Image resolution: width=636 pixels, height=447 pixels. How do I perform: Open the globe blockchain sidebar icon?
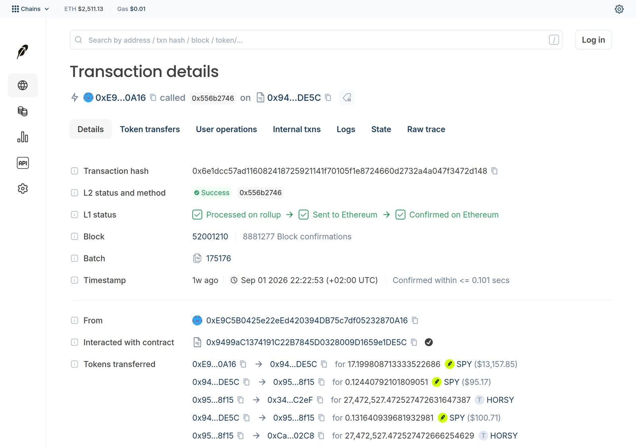[x=23, y=85]
